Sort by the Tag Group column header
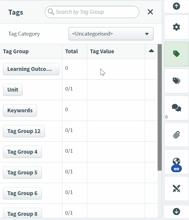The width and height of the screenshot is (189, 220). (16, 51)
